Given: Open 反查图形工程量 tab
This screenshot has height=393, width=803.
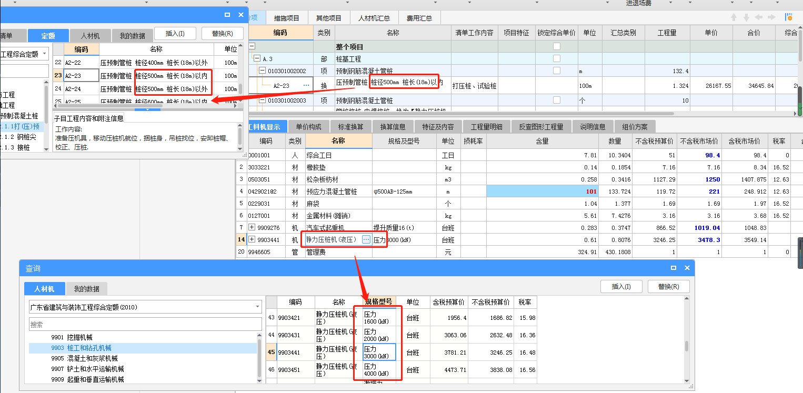Looking at the screenshot, I should tap(541, 127).
